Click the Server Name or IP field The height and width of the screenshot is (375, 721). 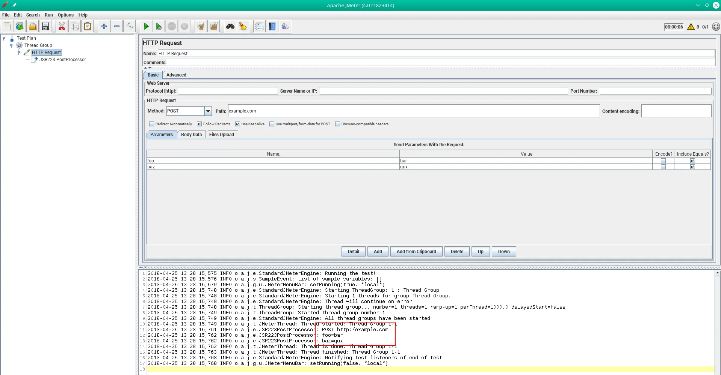(x=443, y=91)
